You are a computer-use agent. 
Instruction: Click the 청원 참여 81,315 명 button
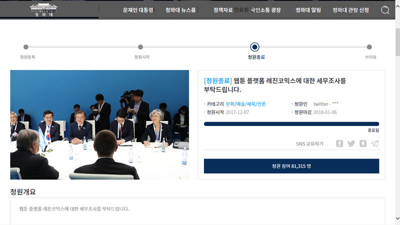(291, 166)
